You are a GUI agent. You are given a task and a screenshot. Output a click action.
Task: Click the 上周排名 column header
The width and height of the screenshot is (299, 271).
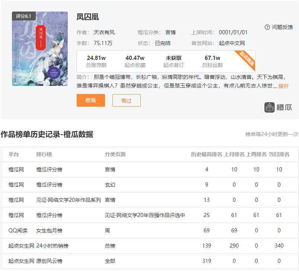click(x=256, y=154)
